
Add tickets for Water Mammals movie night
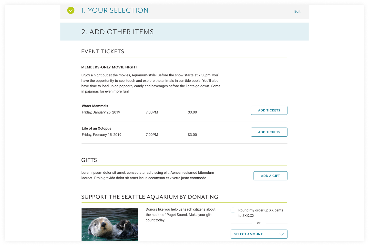tap(269, 110)
